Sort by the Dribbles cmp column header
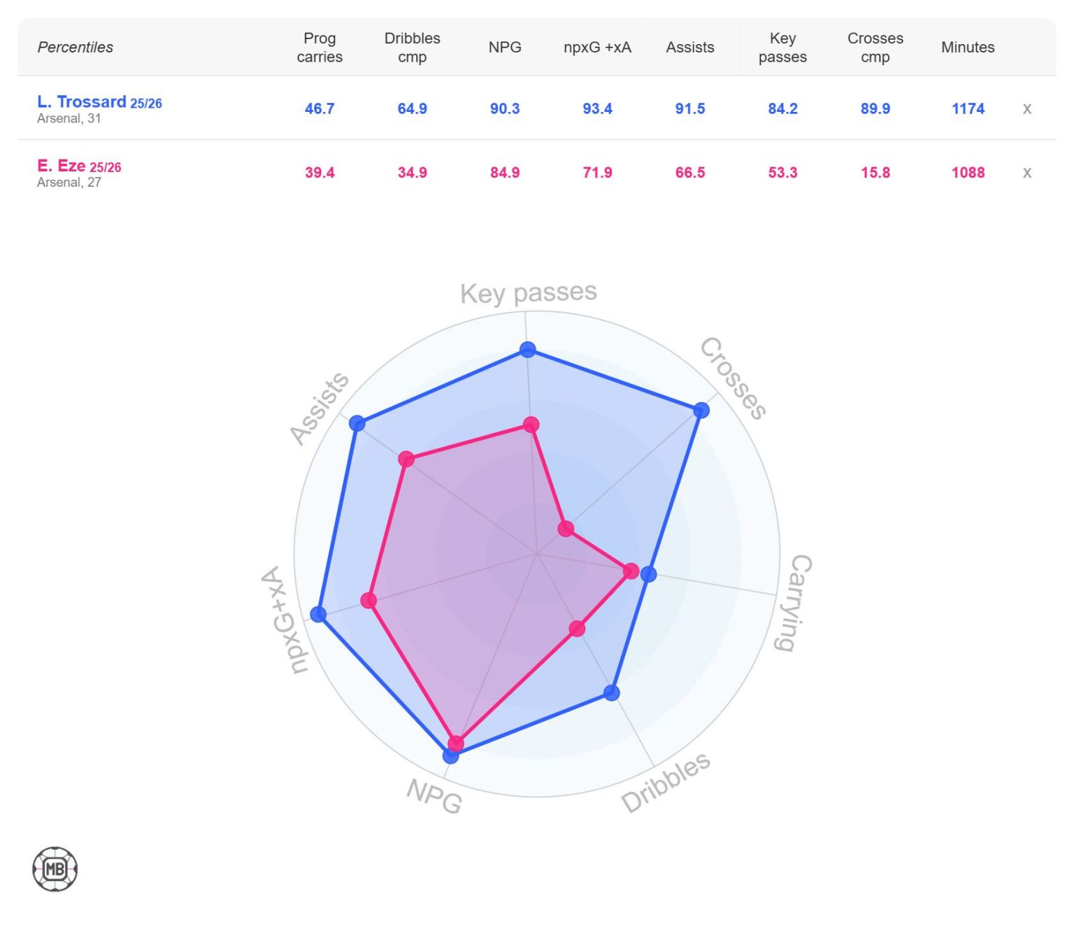Screen dimensions: 1074x940 (x=412, y=48)
